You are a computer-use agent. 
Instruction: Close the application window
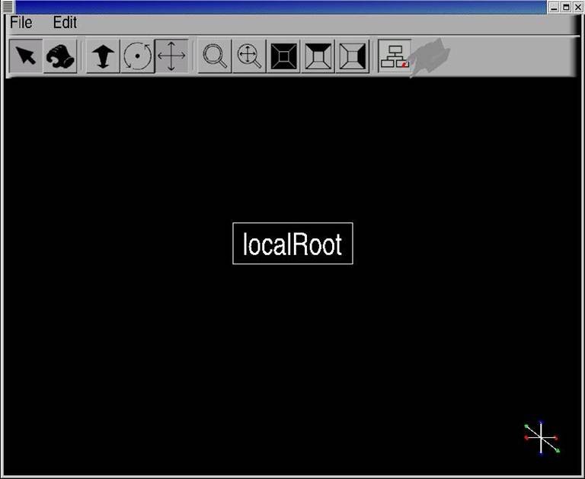click(x=577, y=7)
